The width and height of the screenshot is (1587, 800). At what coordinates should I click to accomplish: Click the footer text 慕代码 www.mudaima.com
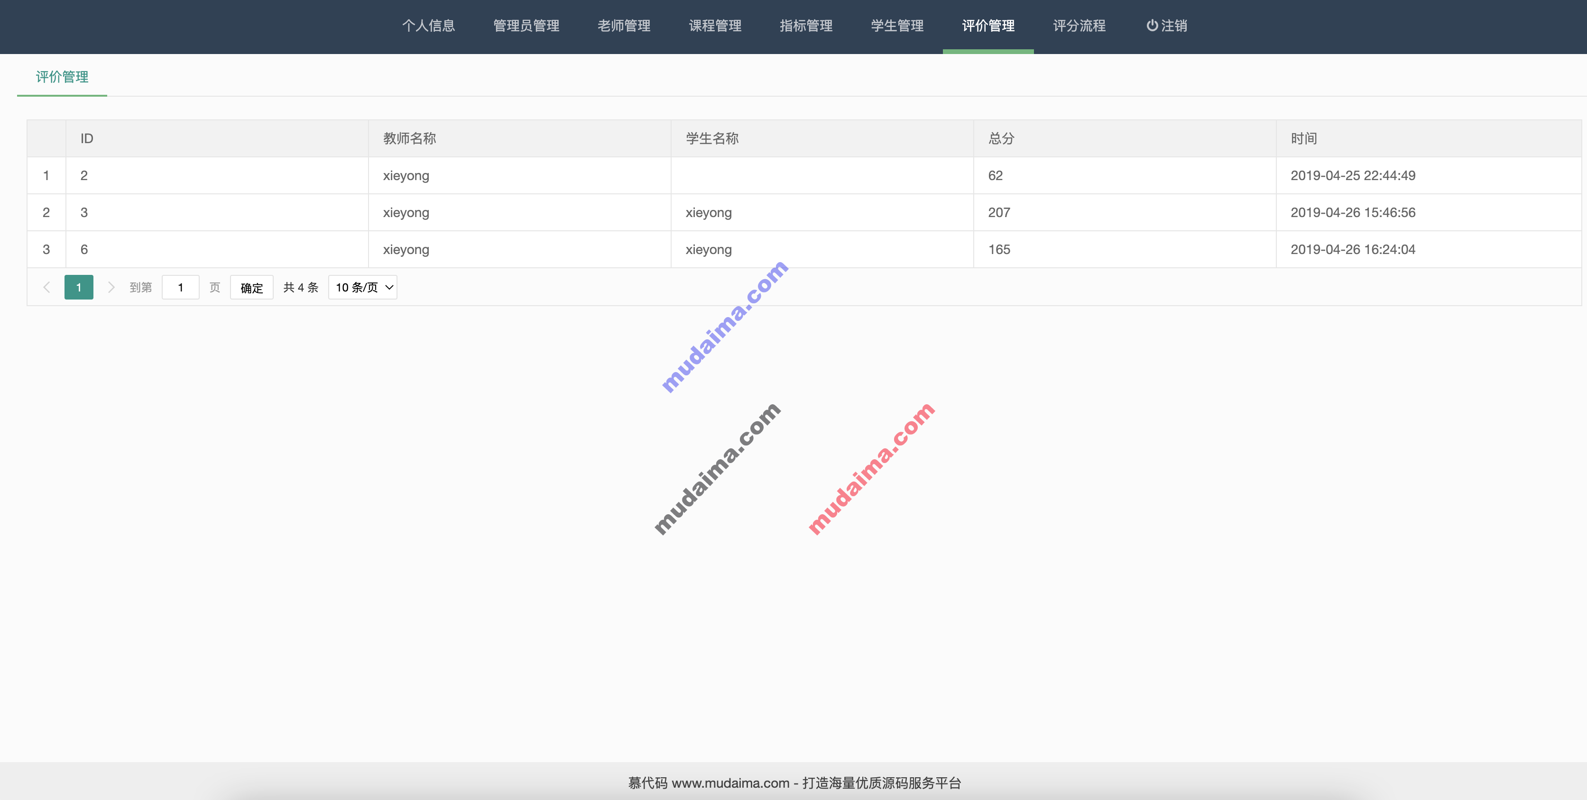click(x=709, y=783)
